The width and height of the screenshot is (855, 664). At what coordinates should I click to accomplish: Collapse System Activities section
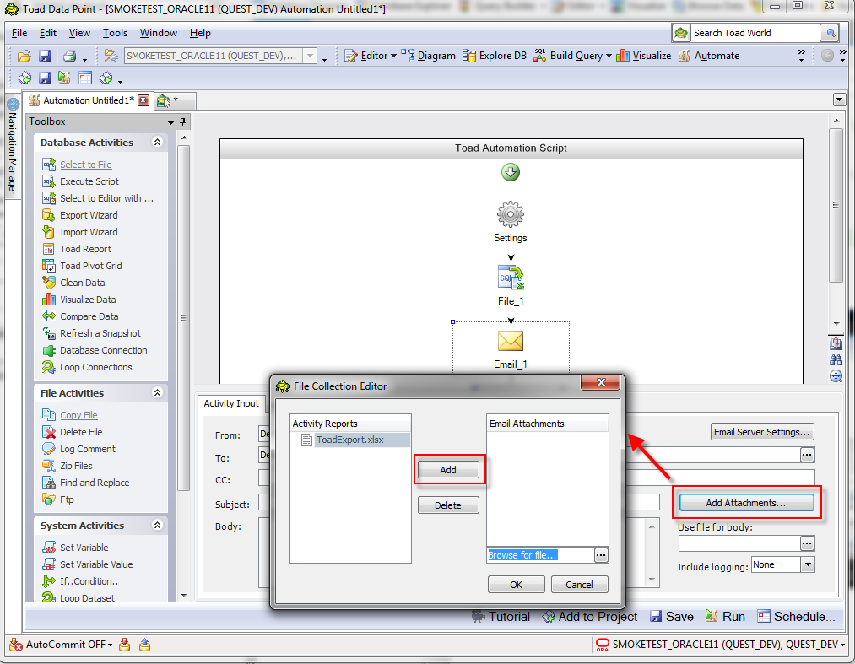pyautogui.click(x=158, y=525)
